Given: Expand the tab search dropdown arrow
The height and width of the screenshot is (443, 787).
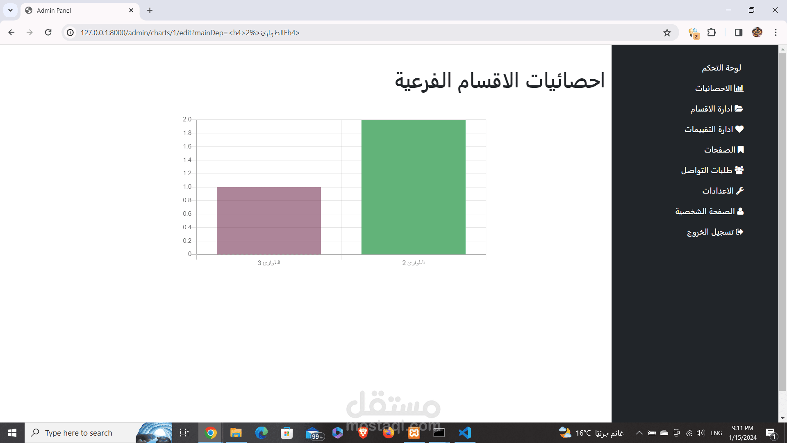Looking at the screenshot, I should tap(10, 10).
